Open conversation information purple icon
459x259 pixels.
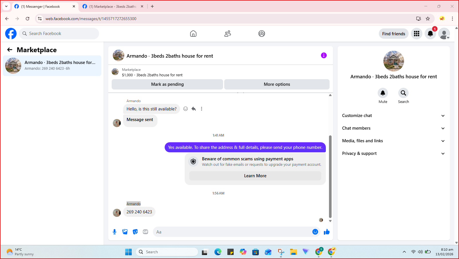(x=324, y=55)
